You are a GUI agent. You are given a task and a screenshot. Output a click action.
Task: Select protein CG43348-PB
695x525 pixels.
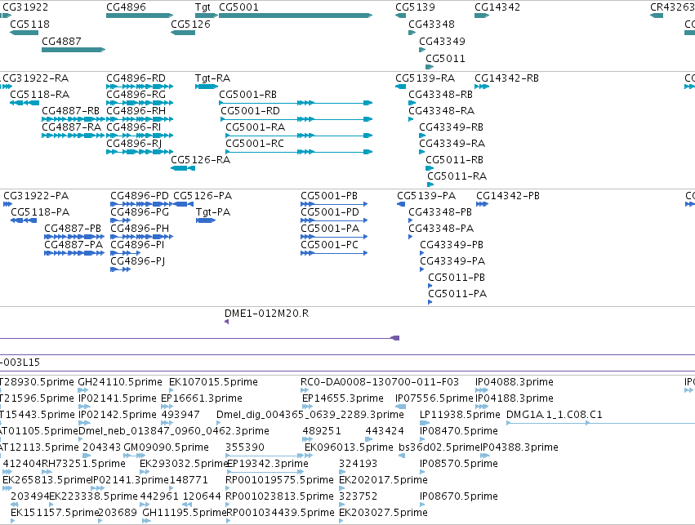[x=440, y=212]
